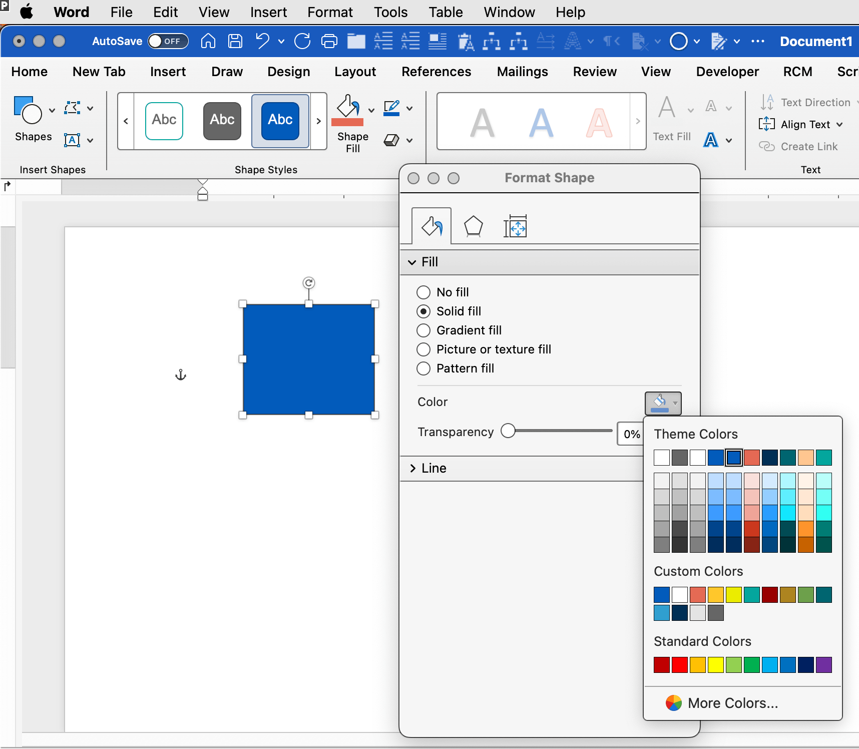This screenshot has width=859, height=749.
Task: Switch to the References ribbon tab
Action: [436, 72]
